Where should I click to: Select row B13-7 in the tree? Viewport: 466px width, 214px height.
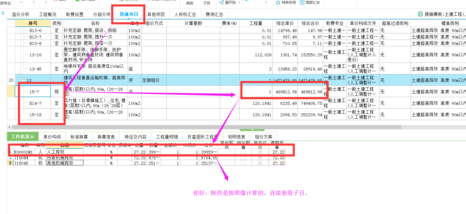point(35,37)
